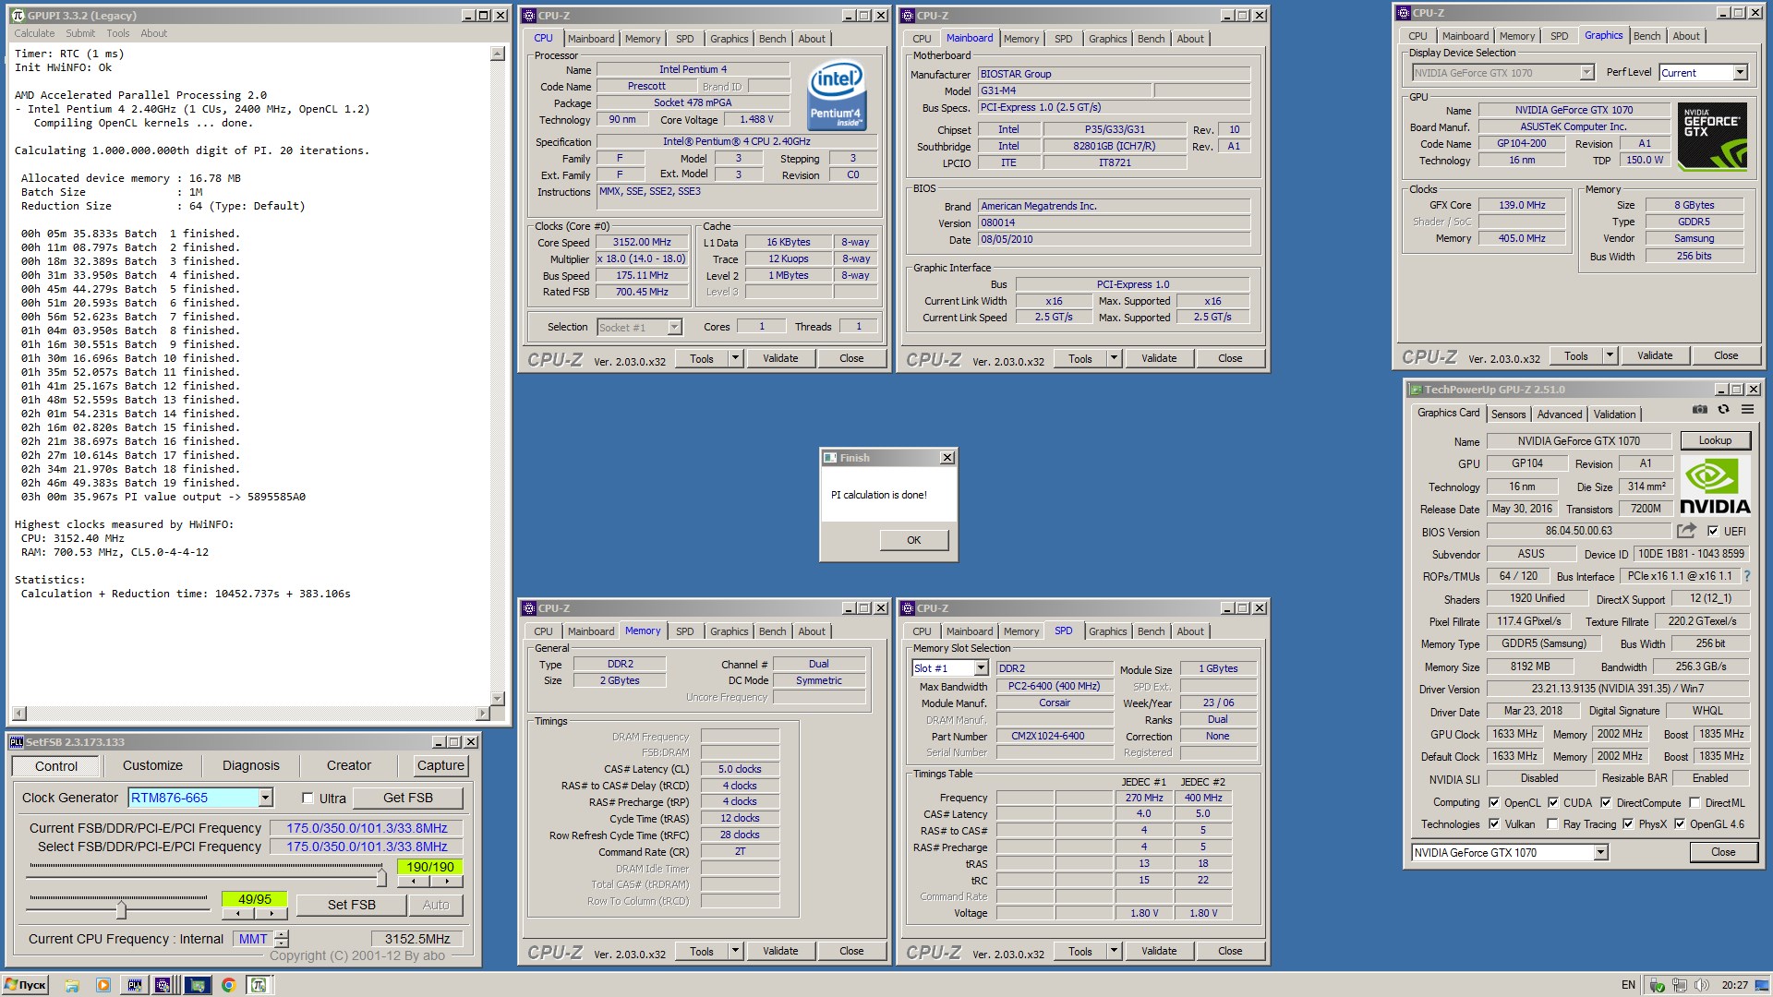Switch to the Advanced tab in GPU-Z
The width and height of the screenshot is (1773, 997).
click(x=1560, y=414)
